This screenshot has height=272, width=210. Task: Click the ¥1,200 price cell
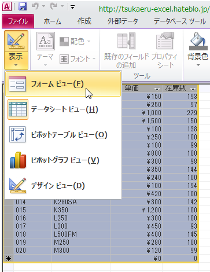136,210
